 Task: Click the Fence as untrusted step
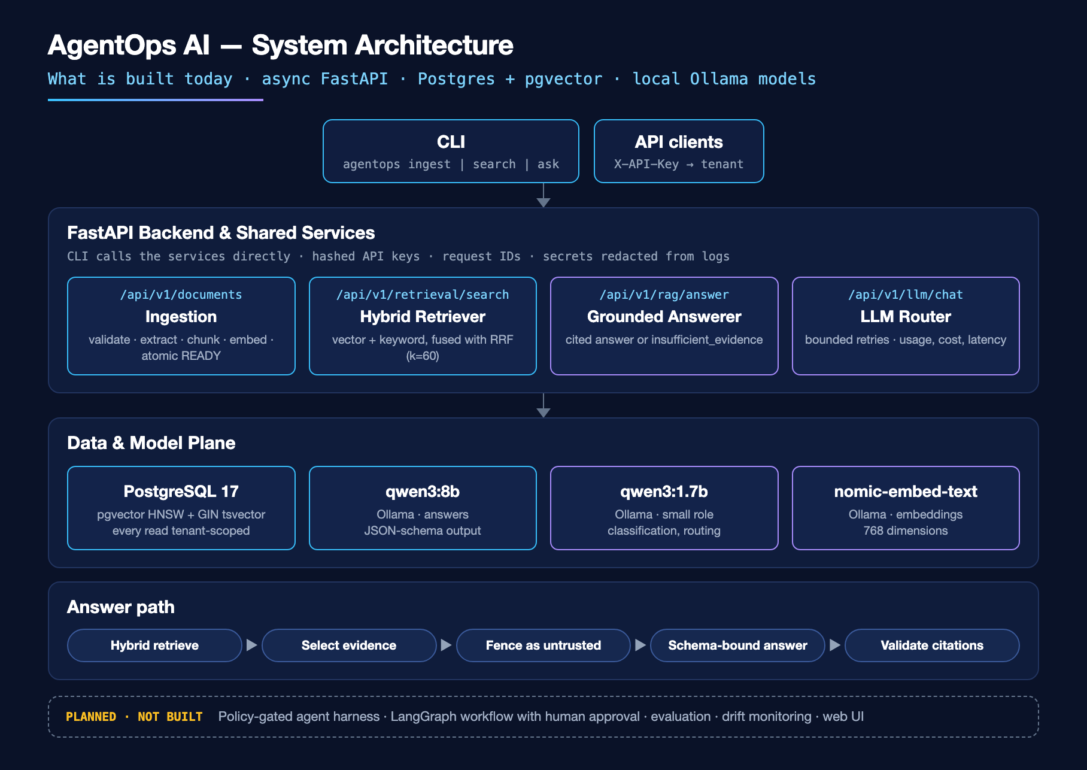point(543,645)
